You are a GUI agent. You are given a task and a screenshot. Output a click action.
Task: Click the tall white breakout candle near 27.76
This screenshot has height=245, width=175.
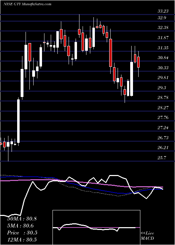19,121
